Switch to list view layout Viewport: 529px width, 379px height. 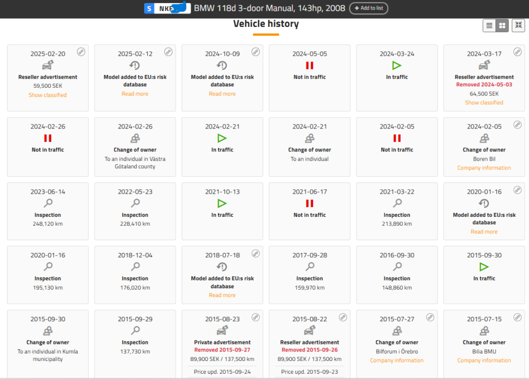pyautogui.click(x=489, y=26)
